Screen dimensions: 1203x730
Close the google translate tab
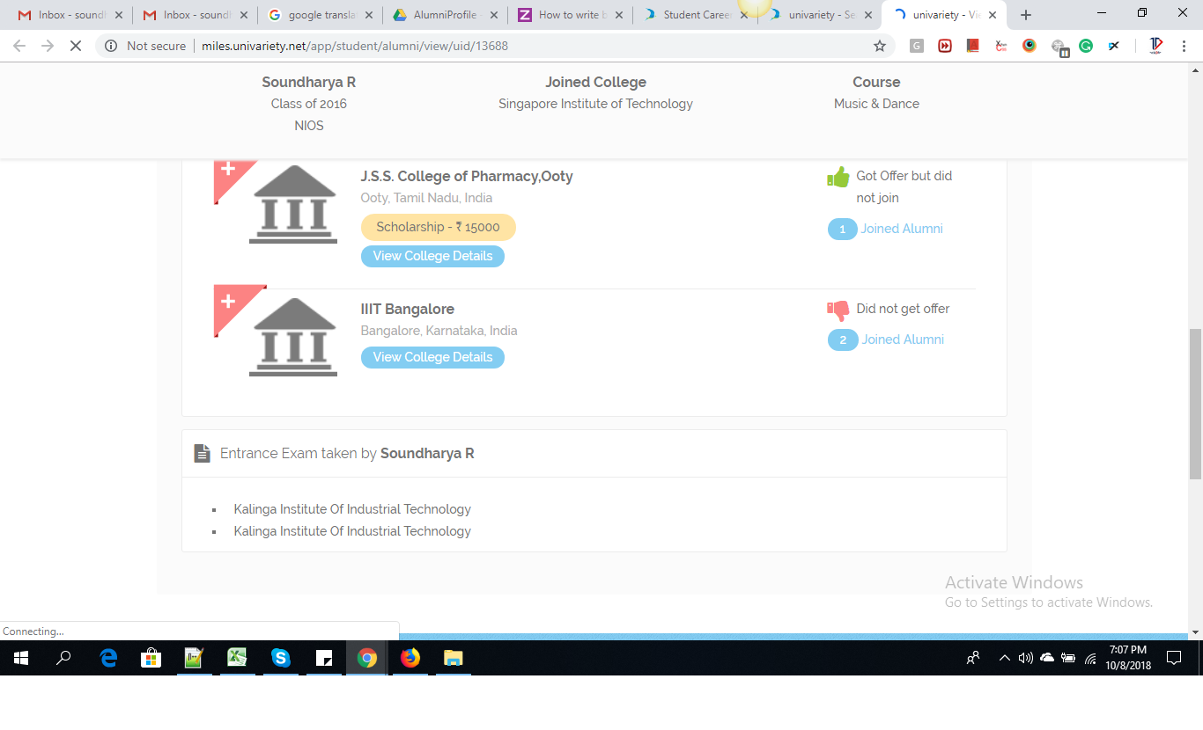tap(369, 15)
